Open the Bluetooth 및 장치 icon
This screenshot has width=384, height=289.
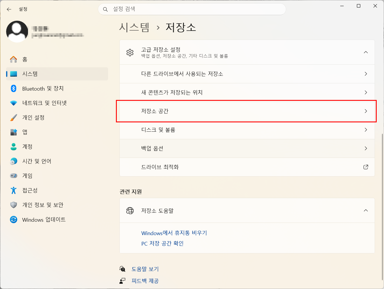pyautogui.click(x=13, y=89)
